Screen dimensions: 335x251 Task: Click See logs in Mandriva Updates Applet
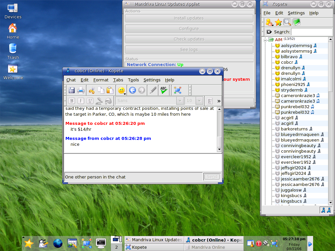[x=189, y=50]
